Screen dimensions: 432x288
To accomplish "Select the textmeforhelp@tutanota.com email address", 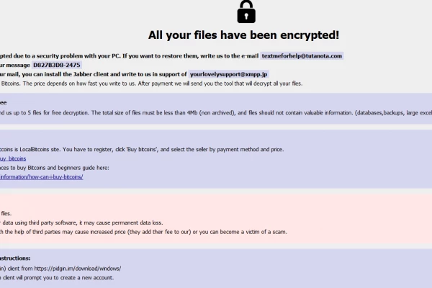I will 302,56.
